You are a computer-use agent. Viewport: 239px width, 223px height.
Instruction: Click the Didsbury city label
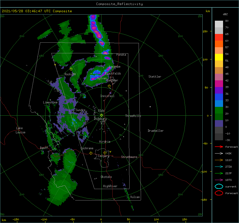pyautogui.click(x=100, y=119)
